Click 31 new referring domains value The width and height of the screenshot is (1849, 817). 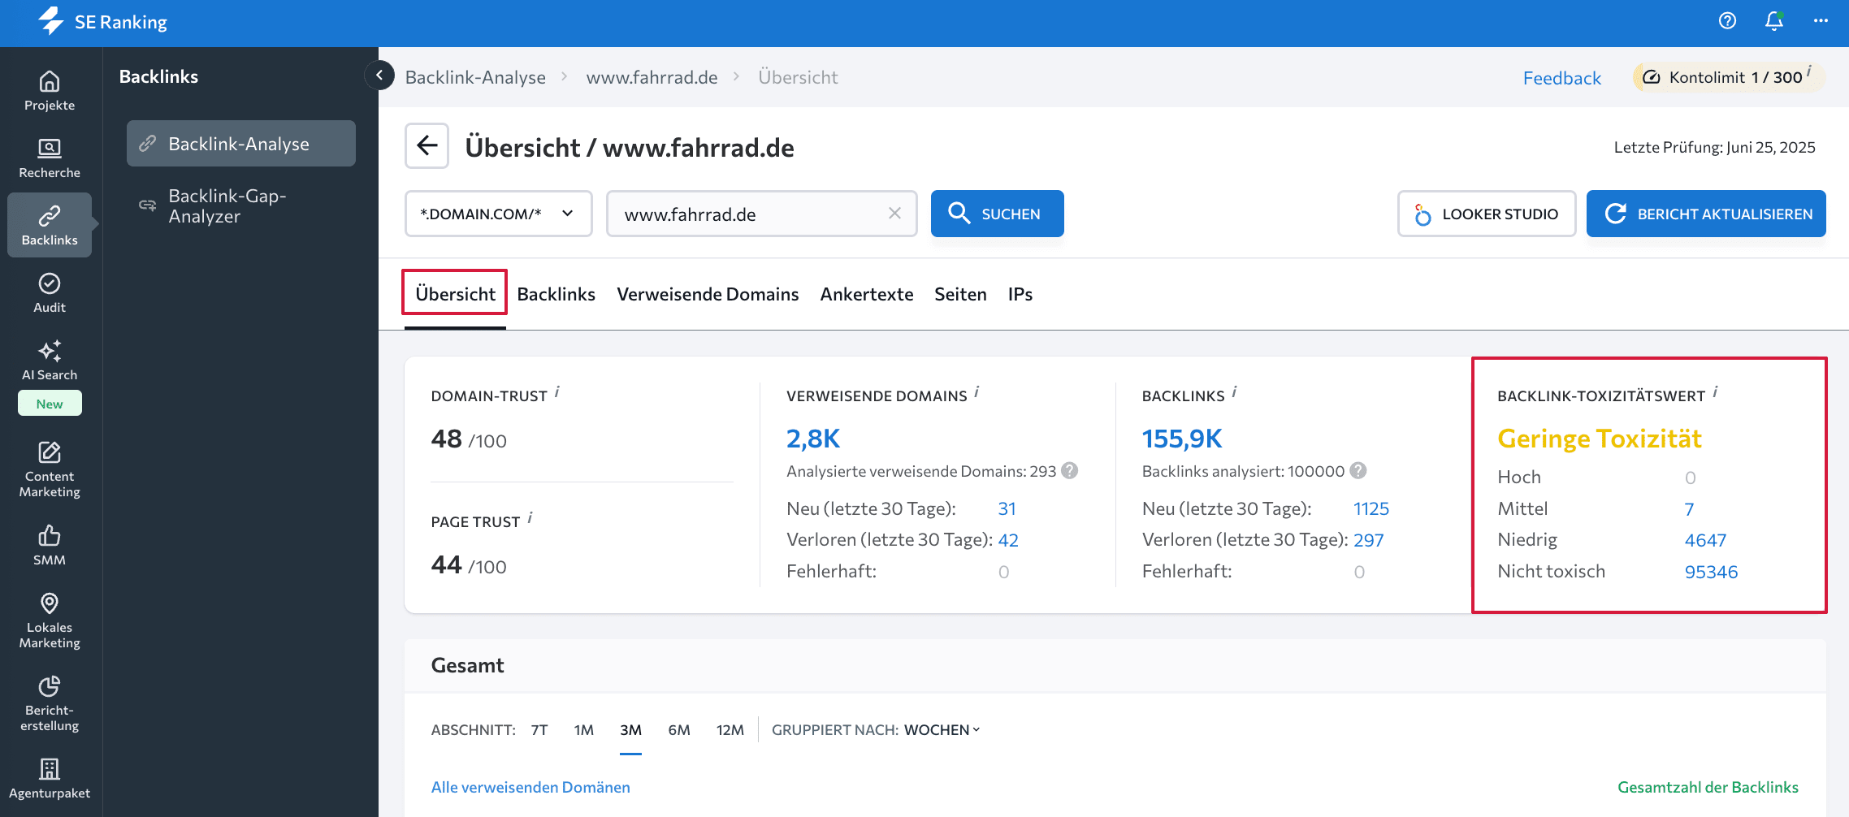coord(1007,508)
